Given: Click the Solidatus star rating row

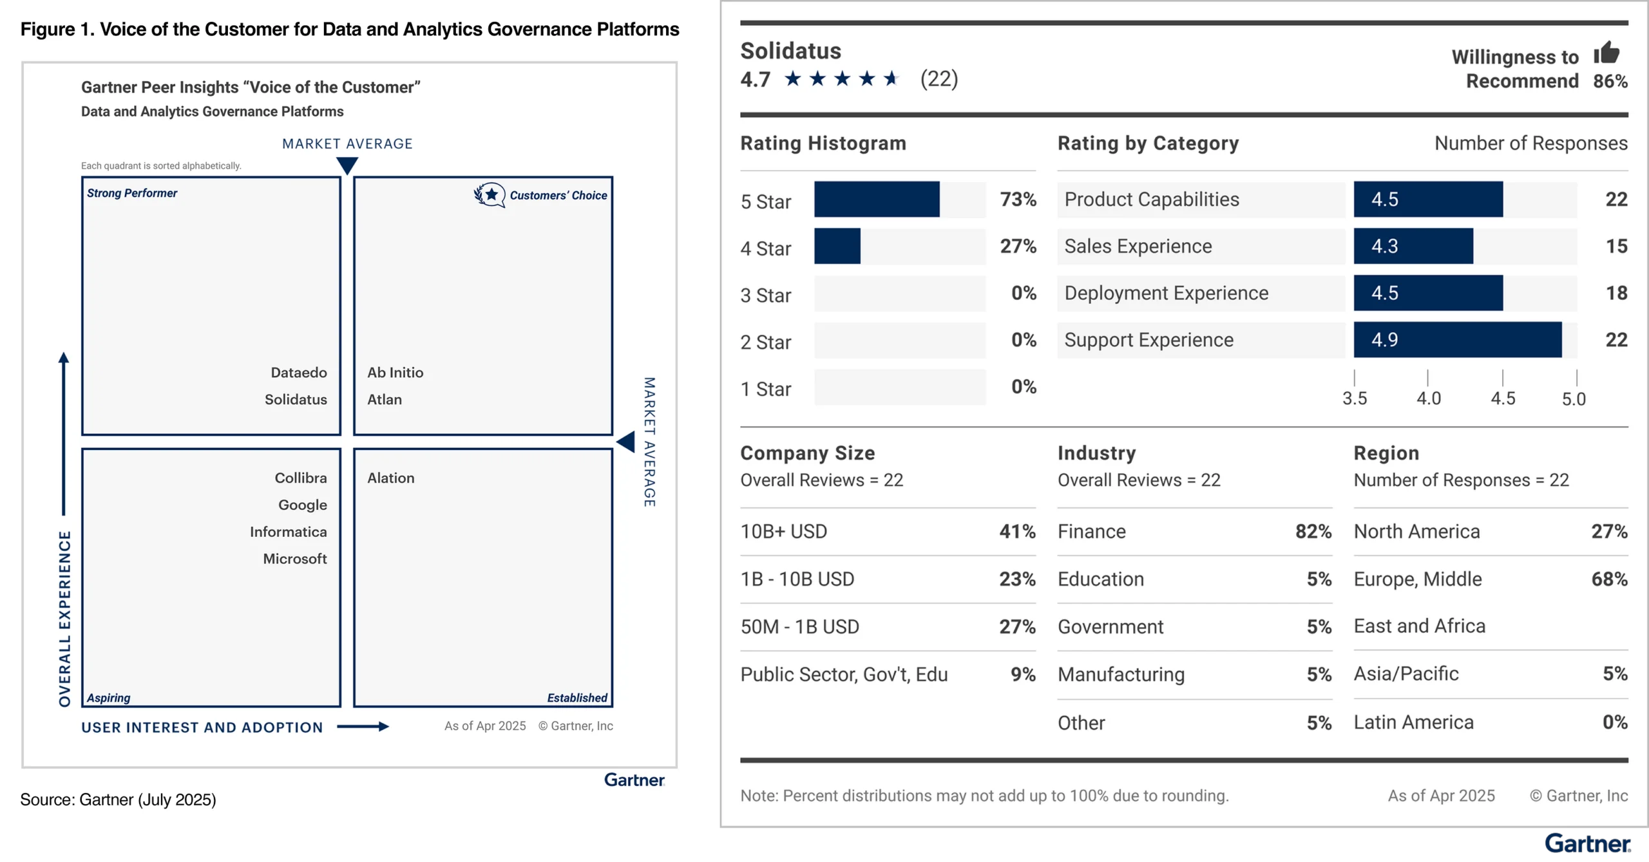Looking at the screenshot, I should pos(842,79).
